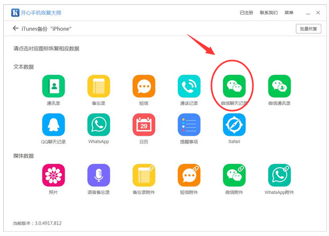Select the 备忘录 notes icon
Screen dimensions: 329x236
pyautogui.click(x=99, y=86)
